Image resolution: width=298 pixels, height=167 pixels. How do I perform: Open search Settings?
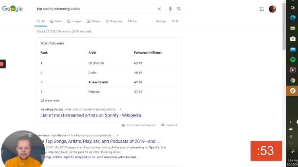161,21
